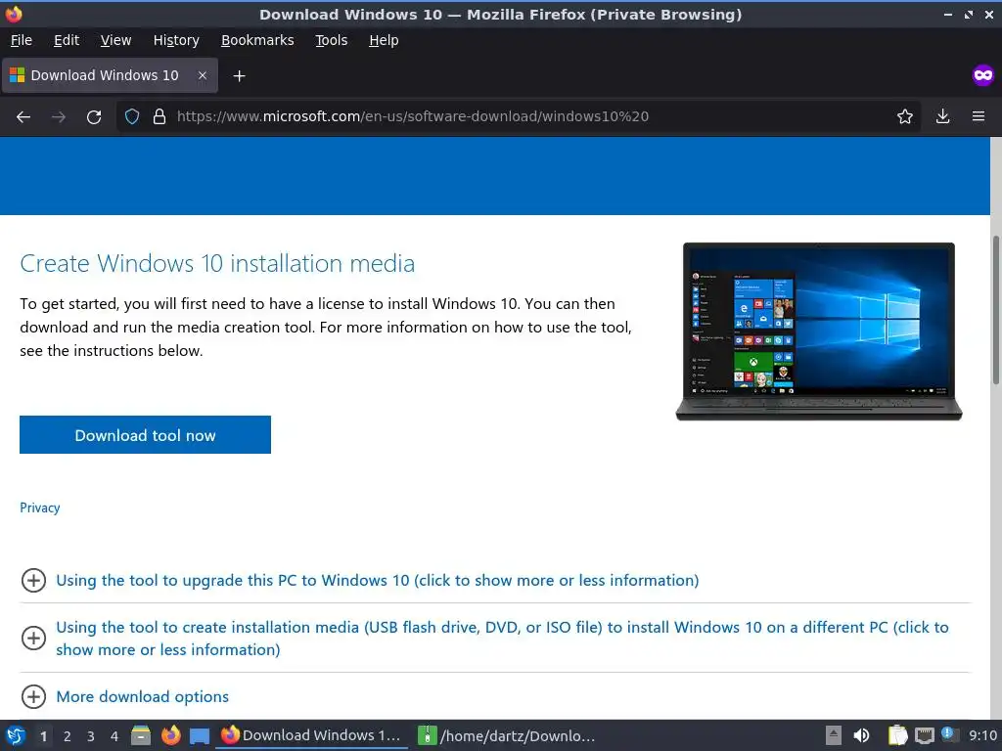View site security padlock info

159,116
